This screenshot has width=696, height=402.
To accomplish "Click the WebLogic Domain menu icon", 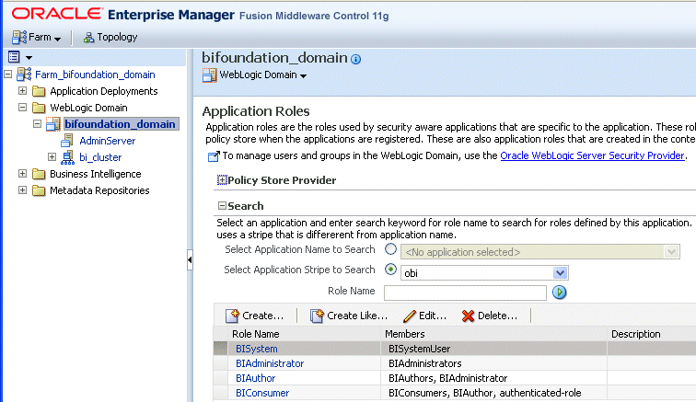I will tap(210, 75).
